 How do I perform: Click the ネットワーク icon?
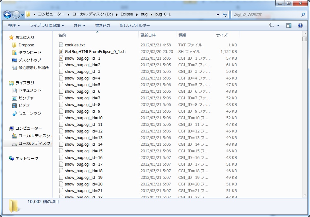(x=11, y=159)
